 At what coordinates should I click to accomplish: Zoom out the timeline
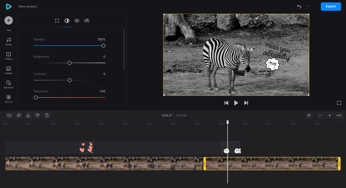[x=320, y=115]
